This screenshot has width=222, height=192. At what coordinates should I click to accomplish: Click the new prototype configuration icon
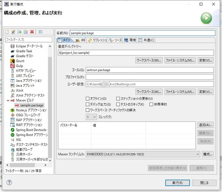[x=13, y=32]
